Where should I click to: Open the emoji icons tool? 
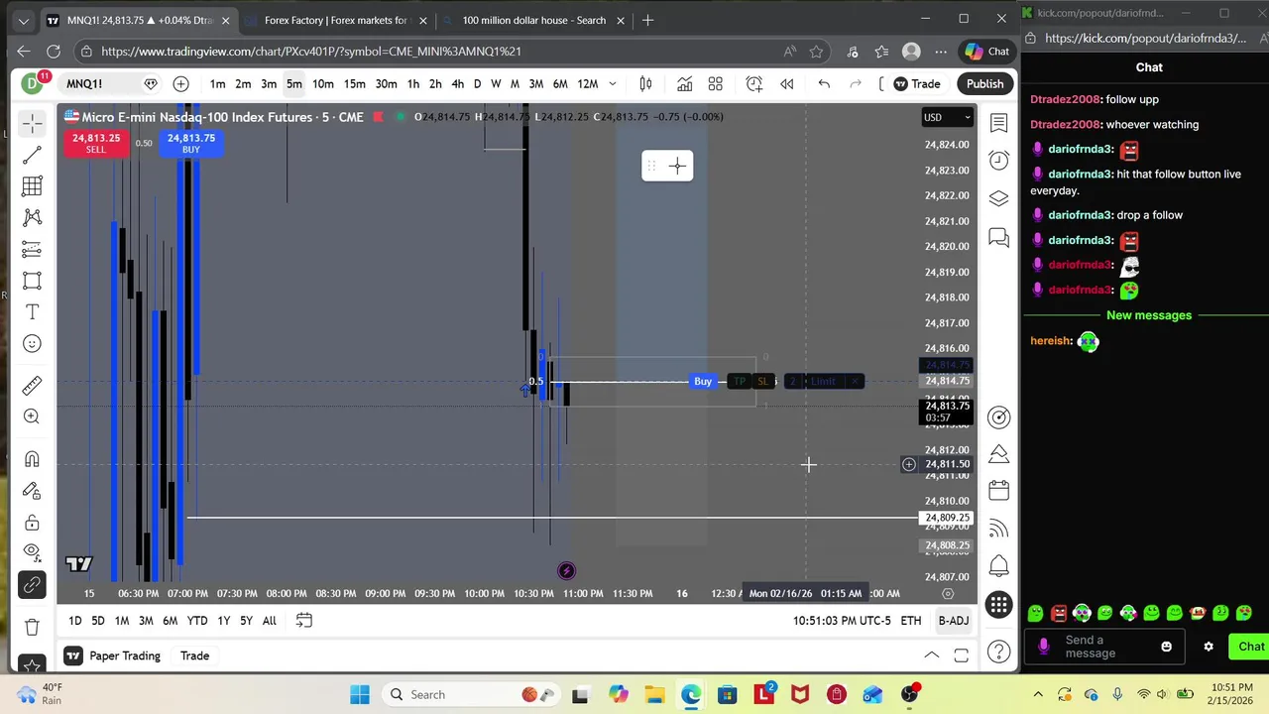point(32,344)
